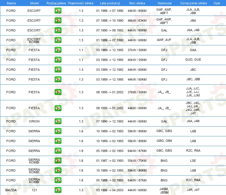This screenshot has height=195, width=226.
Task: Click engine code LSE
Action: click(x=193, y=161)
